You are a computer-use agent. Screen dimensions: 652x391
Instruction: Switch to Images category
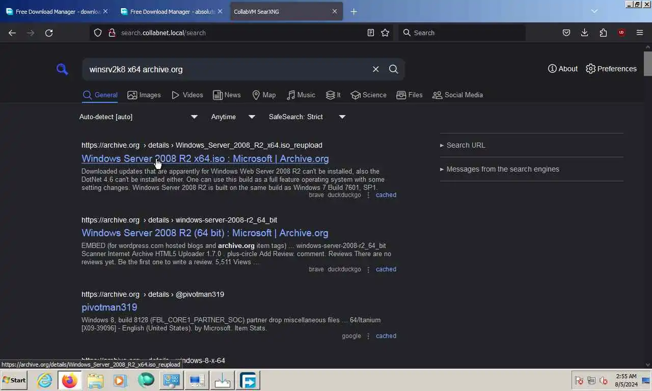[x=144, y=95]
